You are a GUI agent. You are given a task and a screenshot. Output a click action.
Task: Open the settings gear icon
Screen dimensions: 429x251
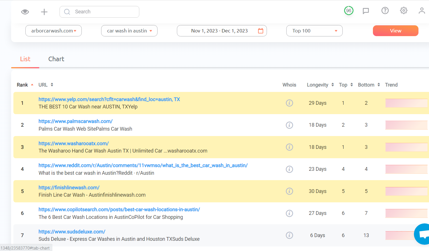404,11
